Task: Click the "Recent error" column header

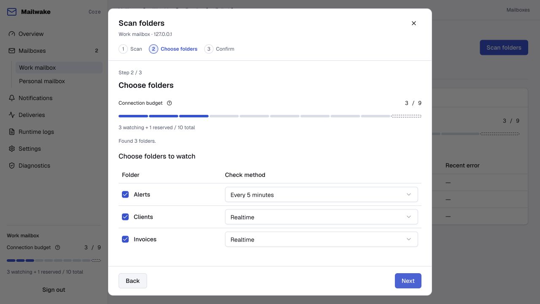Action: [x=462, y=166]
